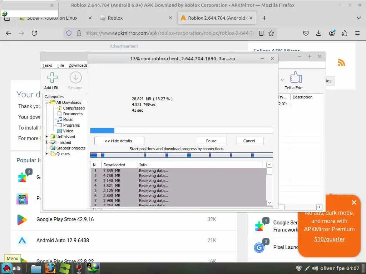Go back to the previous page
Screen dimensions: 366x274
pos(9,33)
